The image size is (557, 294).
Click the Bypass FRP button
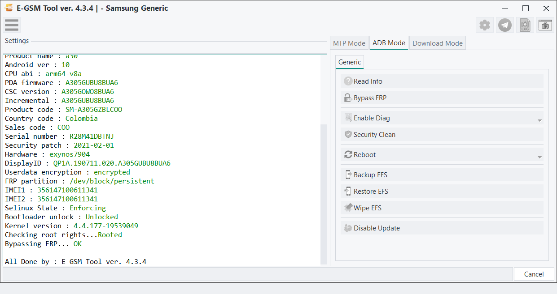pyautogui.click(x=442, y=98)
